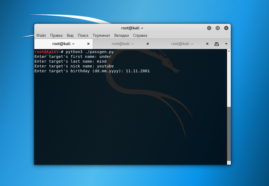
Task: Close the second terminal tab
Action: [148, 44]
